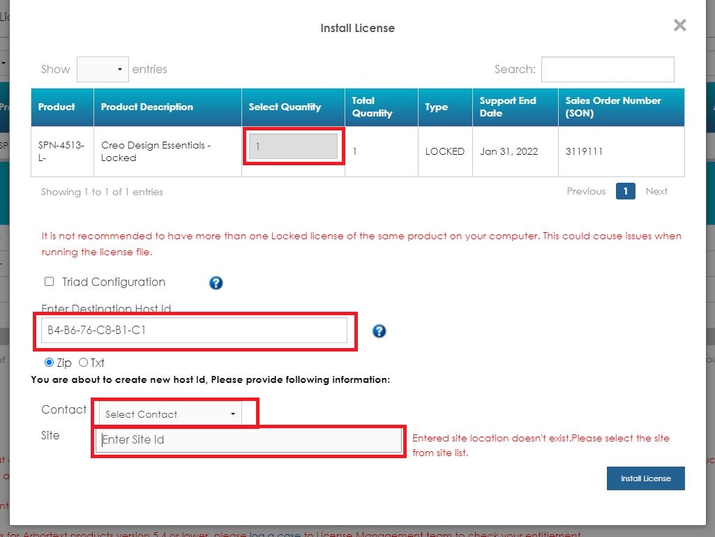Sort by Sales Order Number (SON) header
This screenshot has height=537, width=715.
pos(621,107)
